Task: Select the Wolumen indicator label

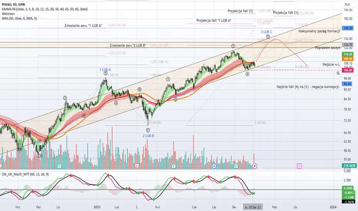Action: pyautogui.click(x=8, y=14)
